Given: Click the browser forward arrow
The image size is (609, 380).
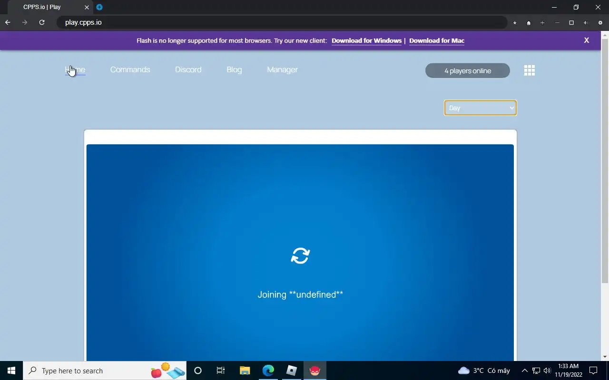Looking at the screenshot, I should tap(25, 22).
